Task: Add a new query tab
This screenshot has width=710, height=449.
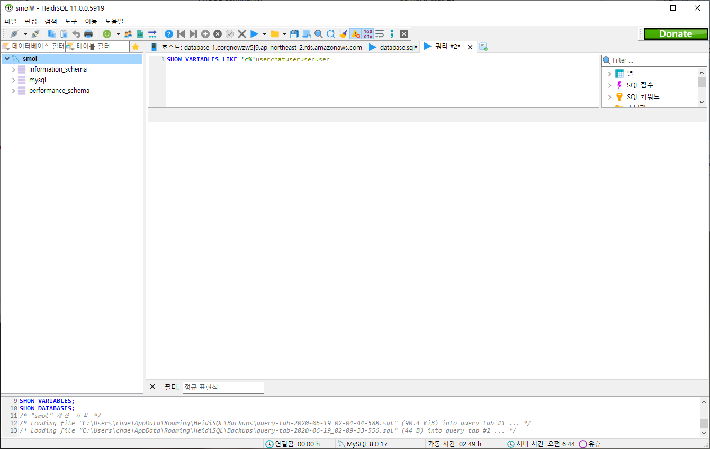Action: [x=483, y=47]
